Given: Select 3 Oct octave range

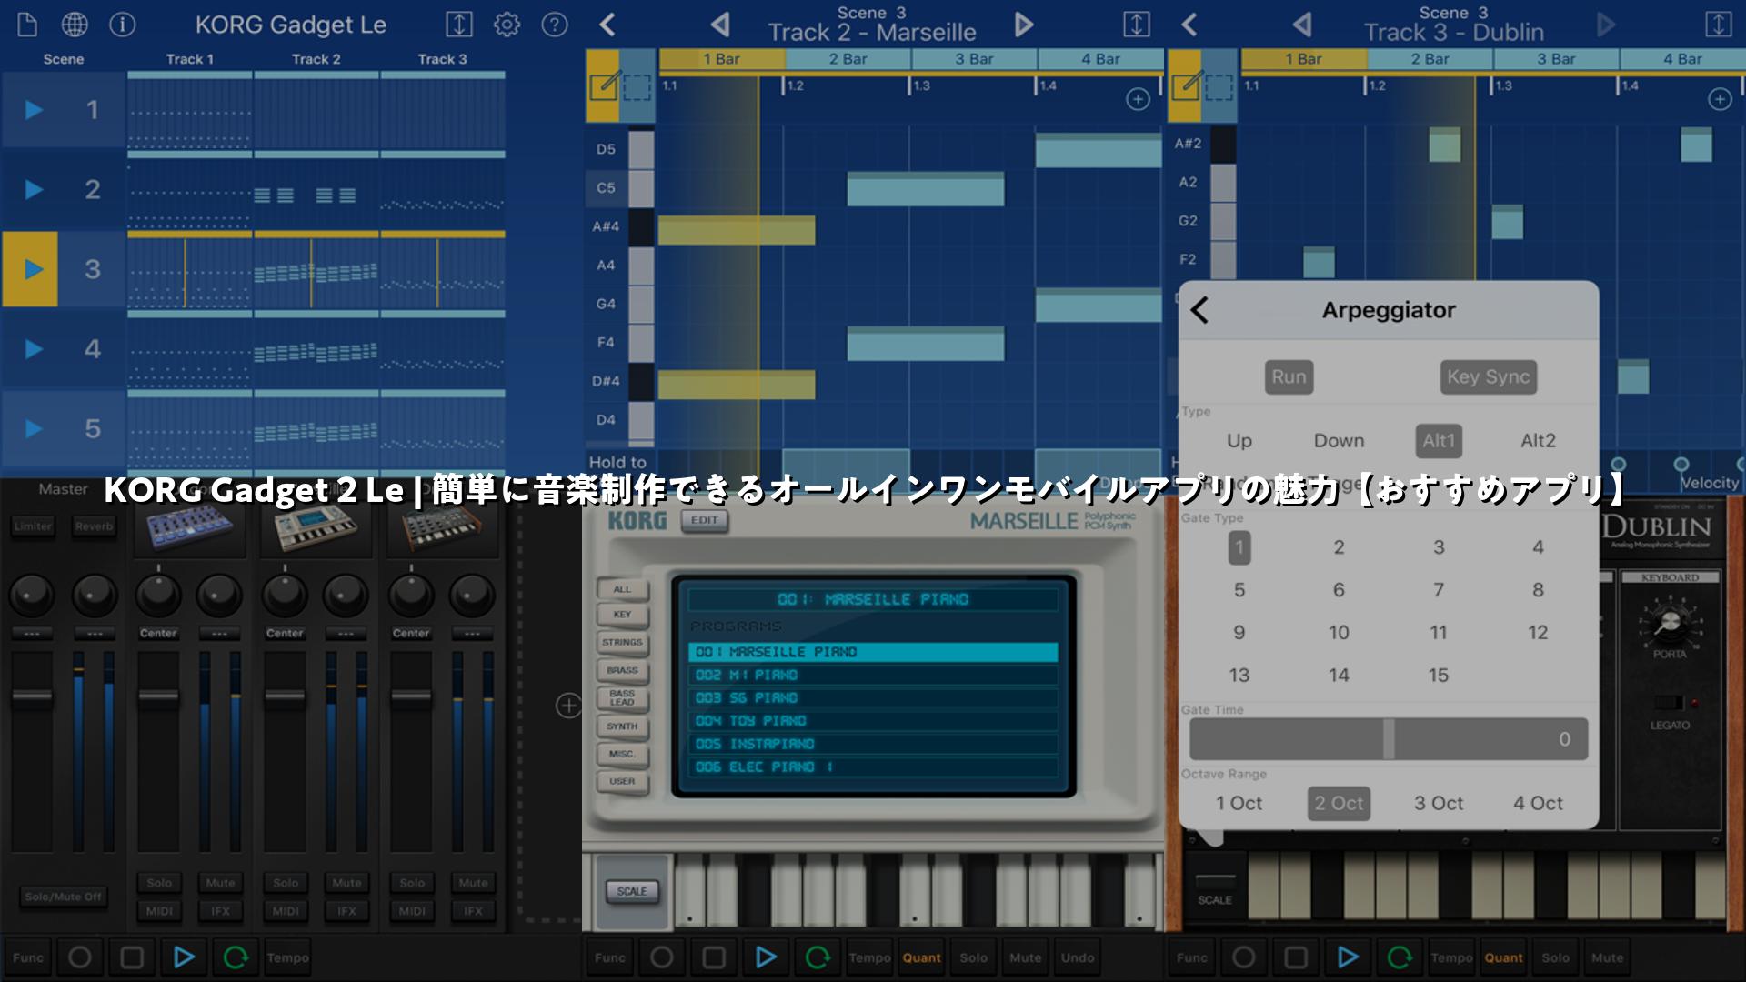Looking at the screenshot, I should 1439,804.
